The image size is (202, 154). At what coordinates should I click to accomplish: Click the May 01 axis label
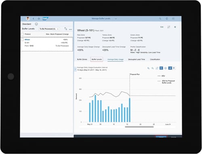[90, 124]
